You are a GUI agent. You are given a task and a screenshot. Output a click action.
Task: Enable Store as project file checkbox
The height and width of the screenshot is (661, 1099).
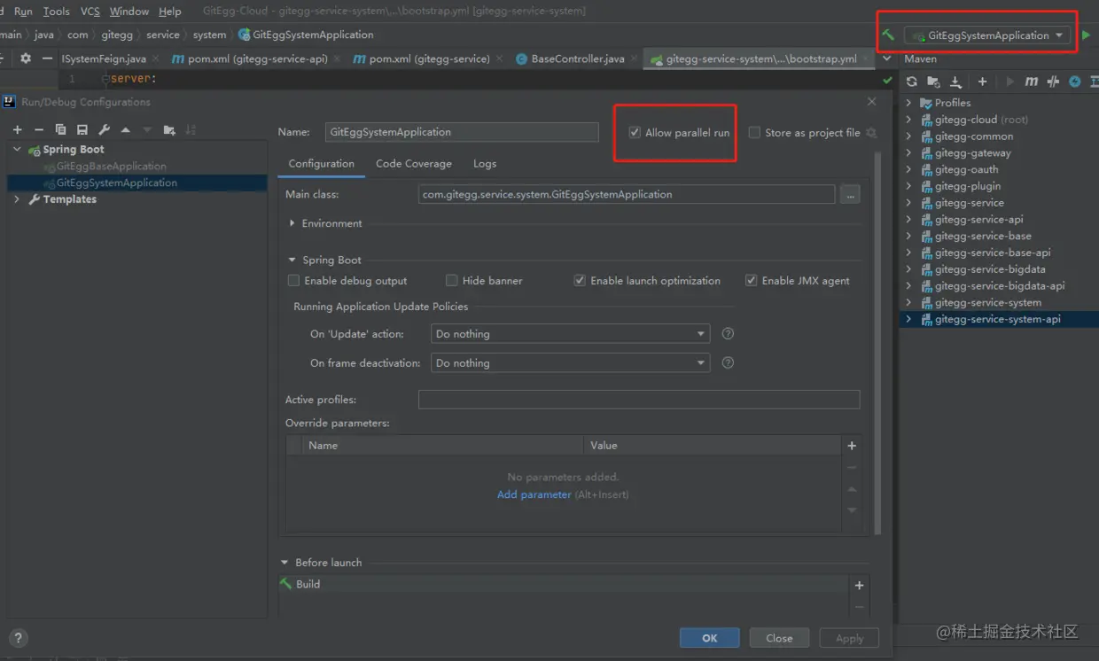(x=754, y=132)
